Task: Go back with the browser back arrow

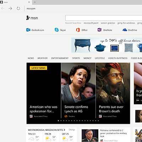Action: (x=3, y=9)
